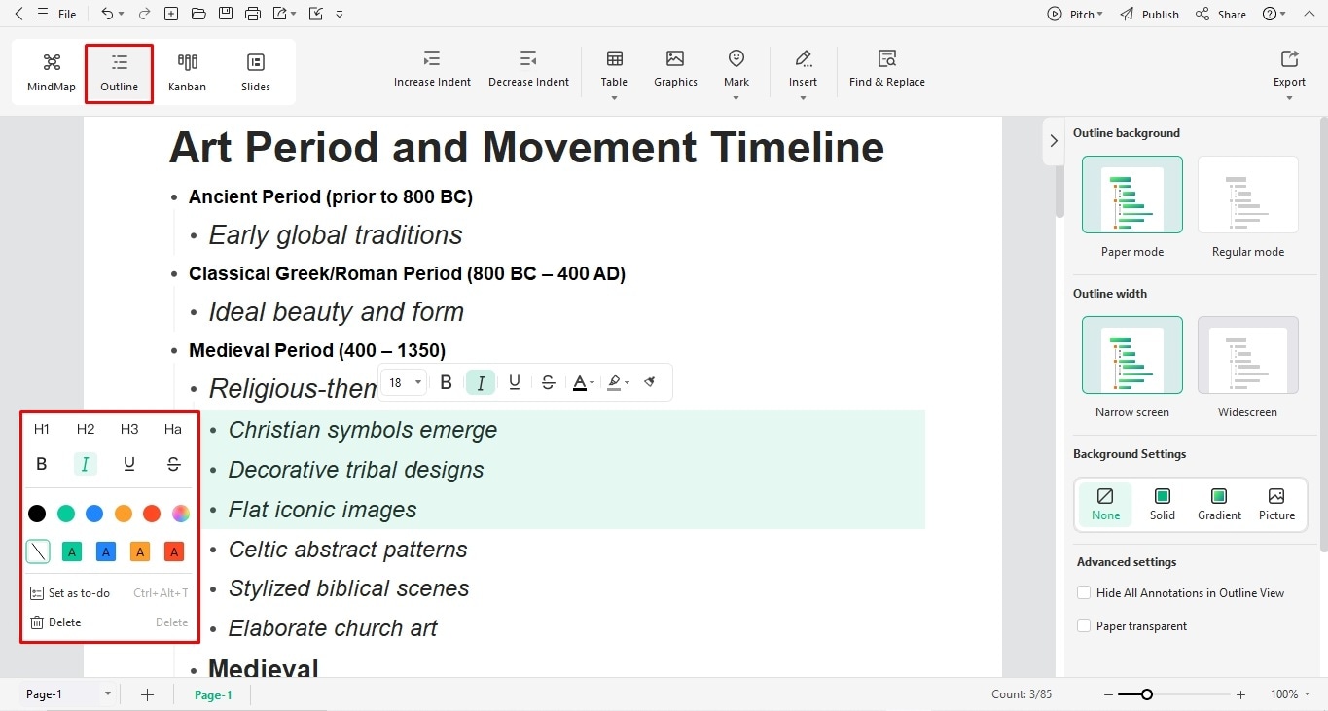Screen dimensions: 1328x711
Task: Enable Hide All Annotations in Outline View
Action: click(x=1084, y=592)
